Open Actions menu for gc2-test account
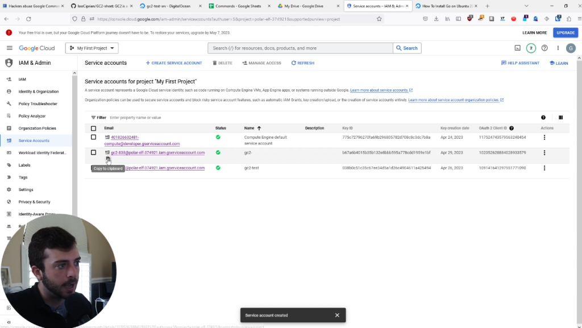The height and width of the screenshot is (328, 582). point(544,168)
